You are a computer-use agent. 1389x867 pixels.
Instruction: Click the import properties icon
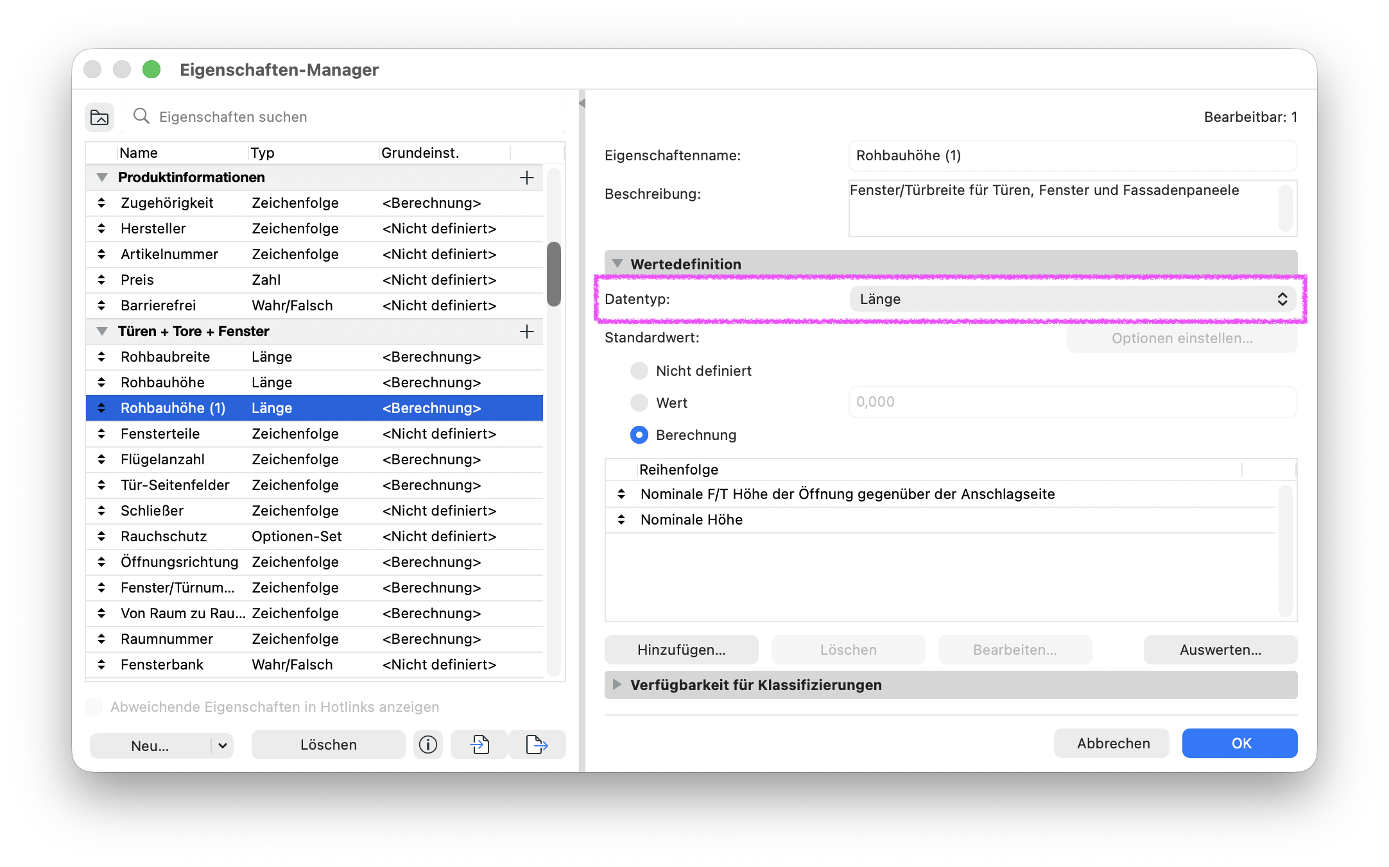pyautogui.click(x=479, y=745)
